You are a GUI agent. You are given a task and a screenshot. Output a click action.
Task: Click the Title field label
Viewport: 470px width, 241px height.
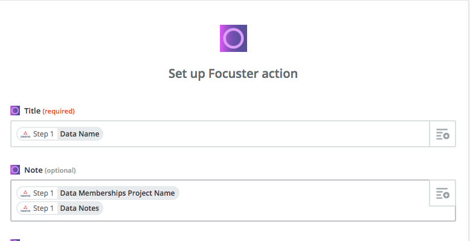pyautogui.click(x=33, y=111)
